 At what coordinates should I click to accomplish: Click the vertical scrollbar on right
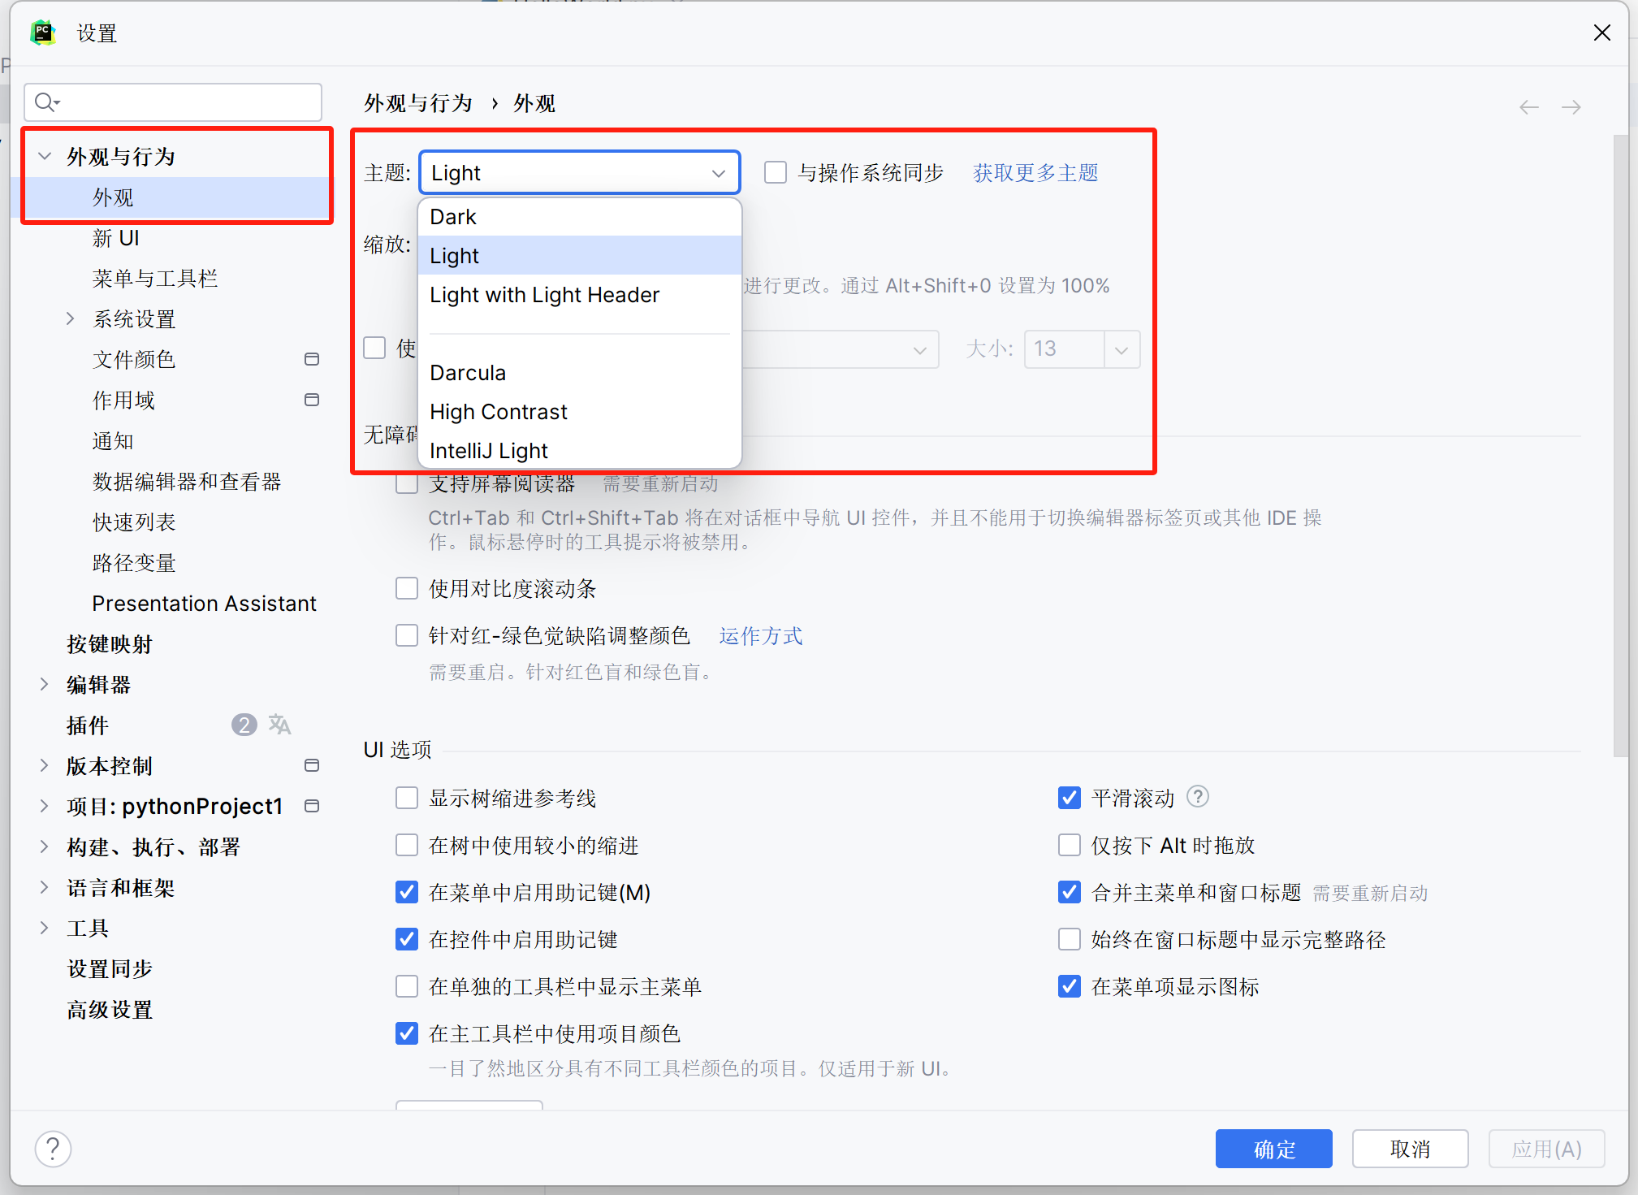tap(1619, 447)
